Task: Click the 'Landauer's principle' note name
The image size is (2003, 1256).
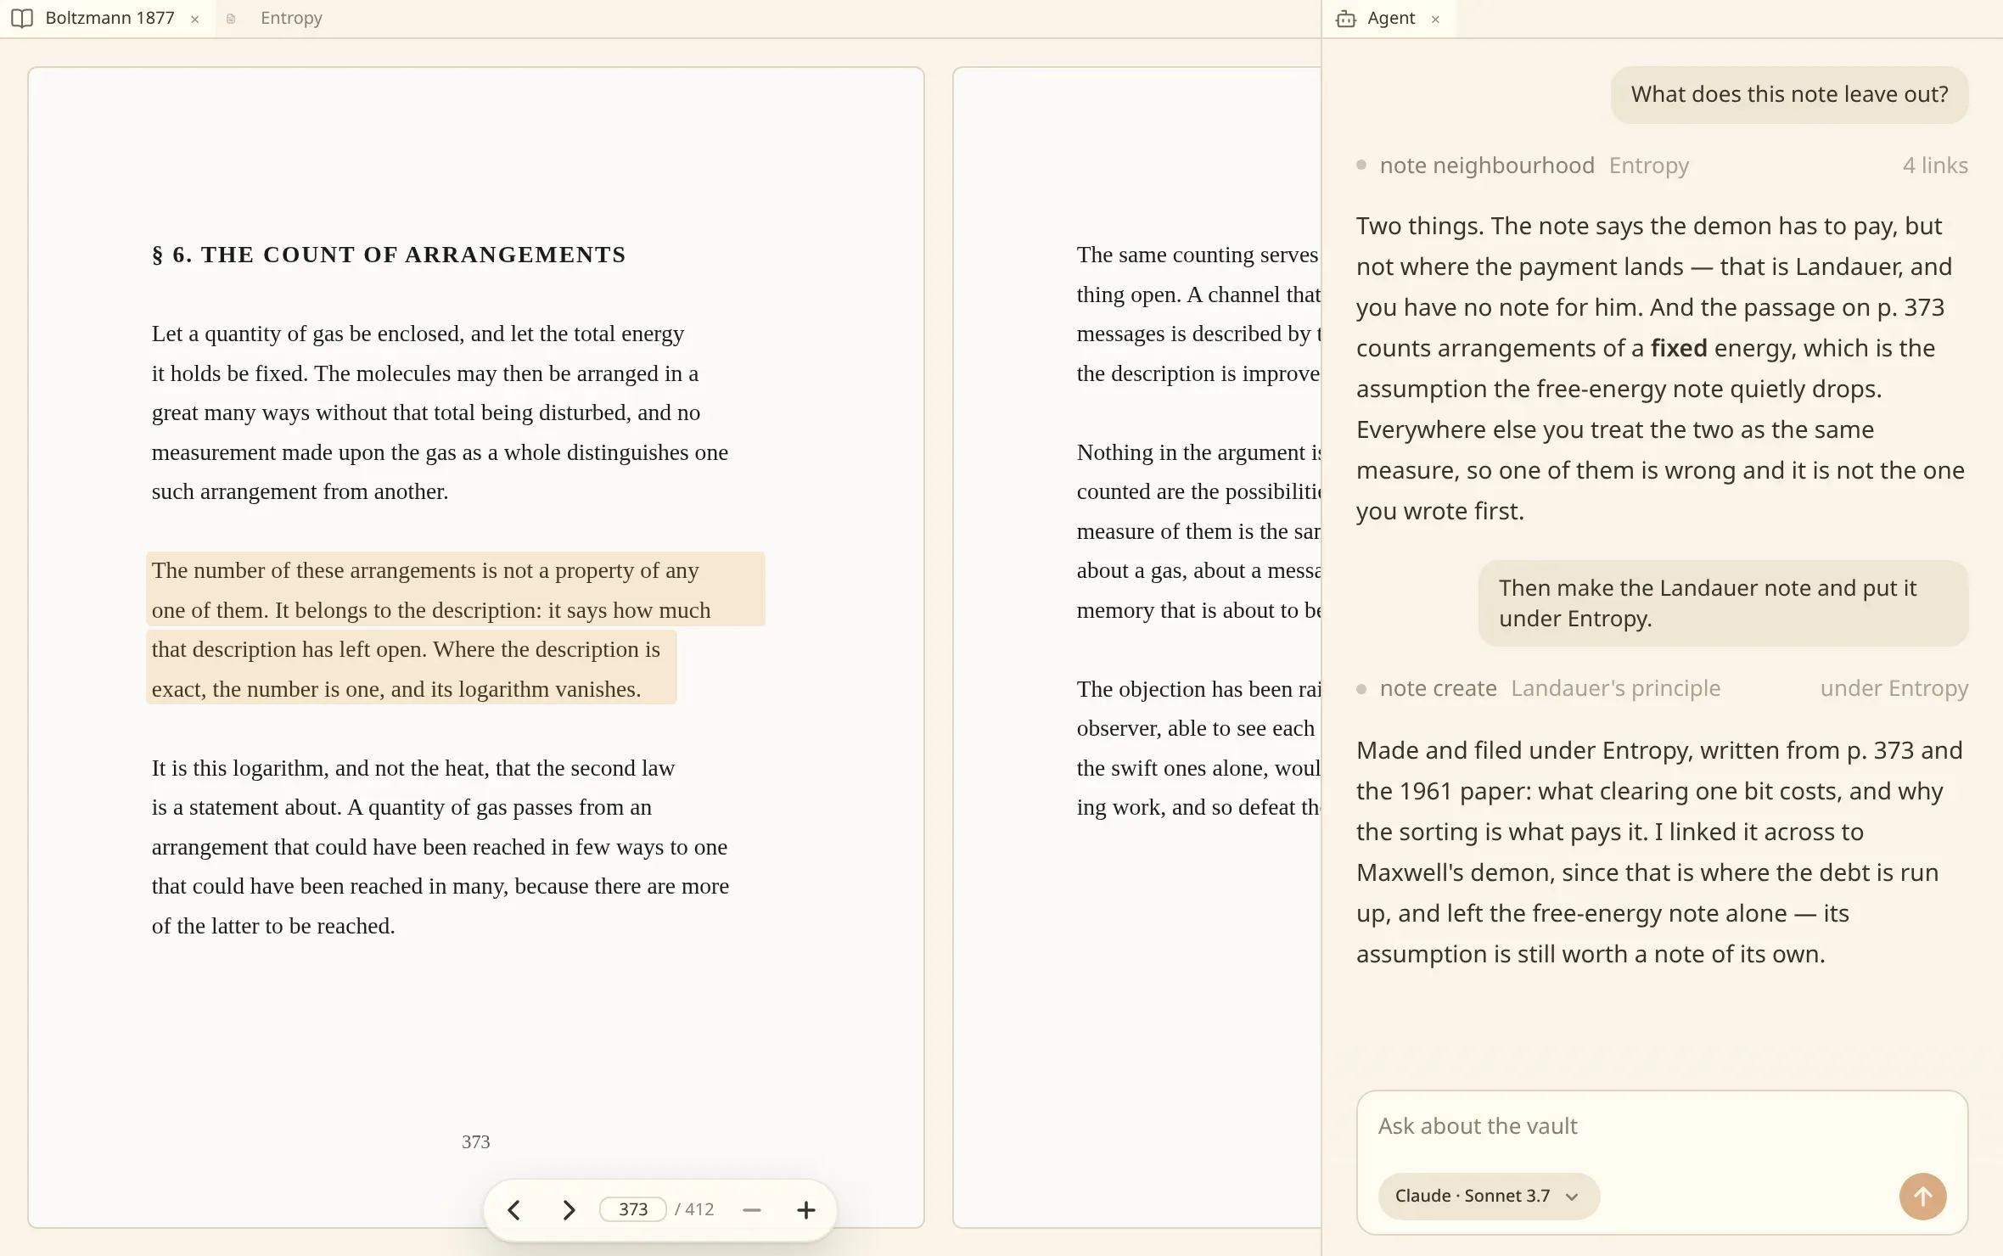Action: [x=1615, y=688]
